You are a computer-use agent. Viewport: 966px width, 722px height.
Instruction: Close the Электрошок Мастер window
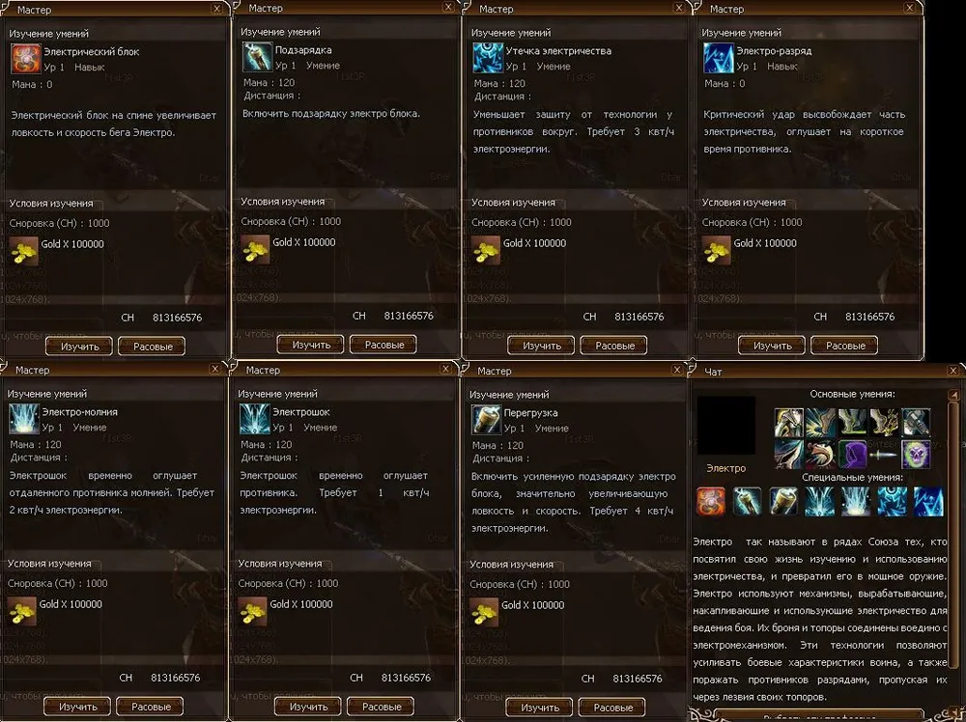pyautogui.click(x=445, y=369)
